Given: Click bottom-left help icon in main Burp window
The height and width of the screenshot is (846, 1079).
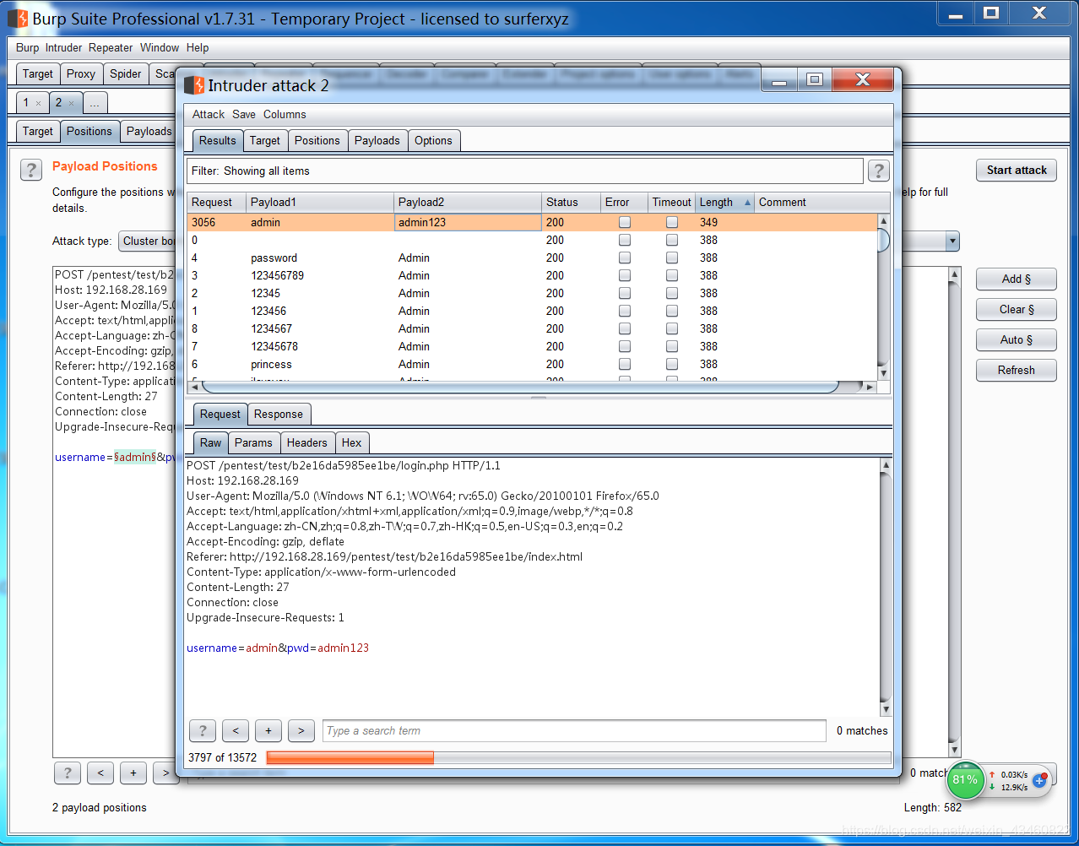Looking at the screenshot, I should (x=68, y=773).
